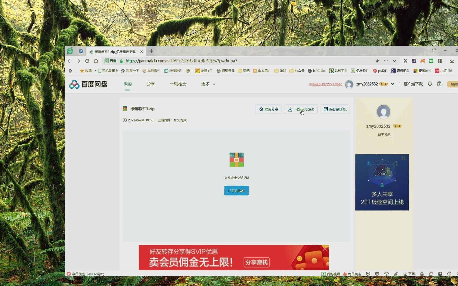The width and height of the screenshot is (458, 286).
Task: Click the 分享赚钱 button
Action: tap(257, 262)
